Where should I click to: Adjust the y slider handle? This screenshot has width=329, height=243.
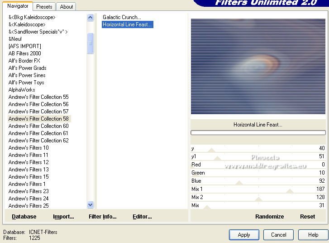211,150
